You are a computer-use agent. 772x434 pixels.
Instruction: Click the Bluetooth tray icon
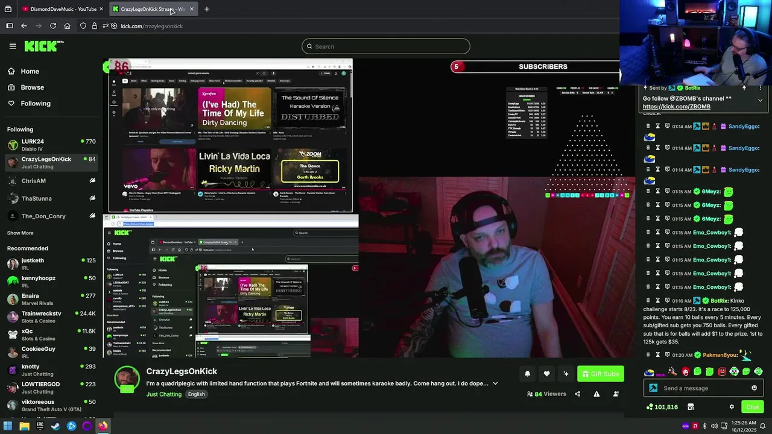click(704, 426)
